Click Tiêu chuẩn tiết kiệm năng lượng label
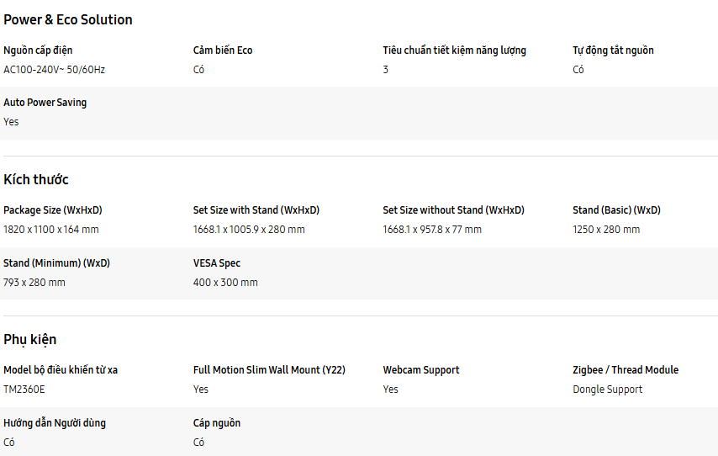This screenshot has width=718, height=456. [454, 50]
